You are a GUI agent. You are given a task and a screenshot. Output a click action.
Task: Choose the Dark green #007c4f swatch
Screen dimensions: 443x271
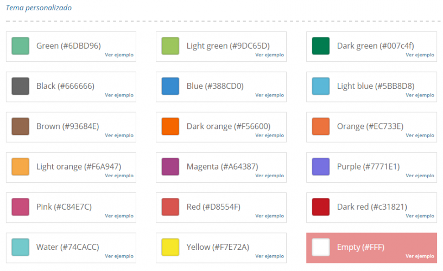321,46
